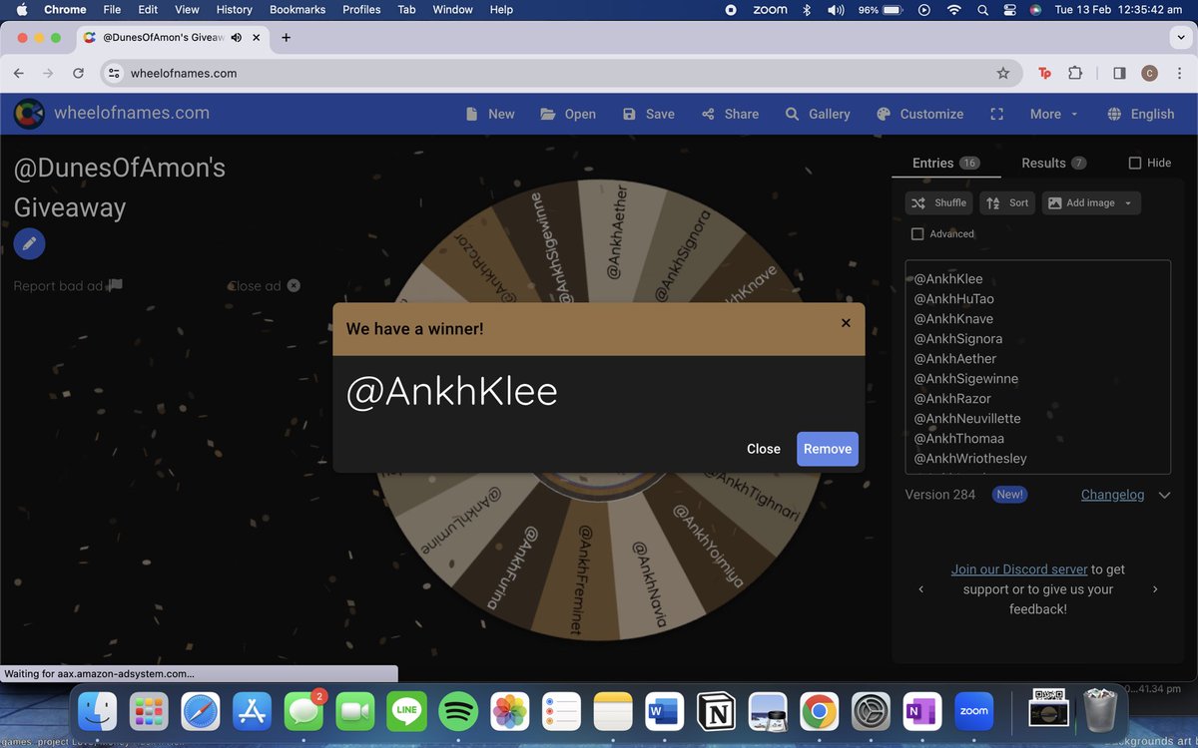Click the Open folder toolbar item
This screenshot has width=1198, height=748.
tap(568, 114)
